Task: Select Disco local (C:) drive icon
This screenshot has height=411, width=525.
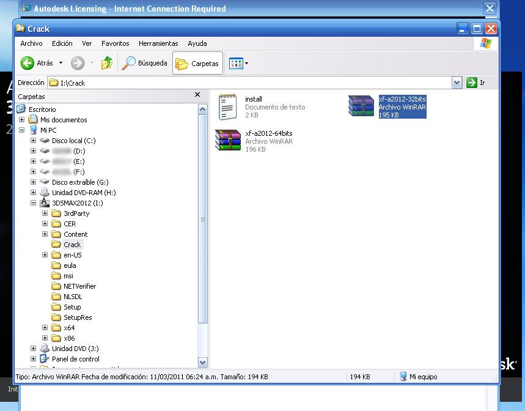Action: (x=45, y=140)
